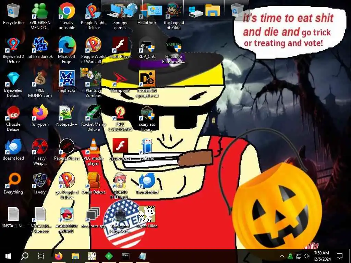Viewport: 351px width, 263px height.
Task: Open File Explorer folder in top dock
Action: coord(213,11)
